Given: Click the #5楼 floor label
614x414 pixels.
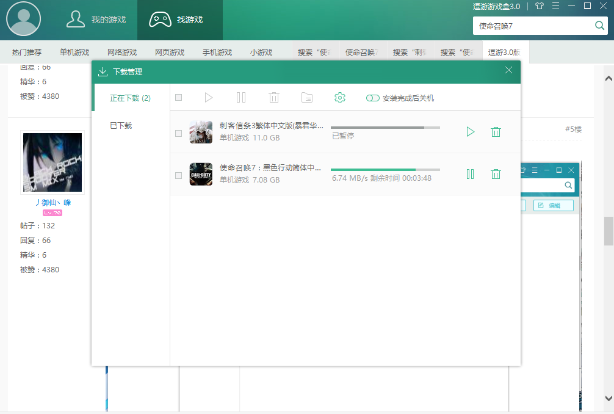Looking at the screenshot, I should [573, 129].
